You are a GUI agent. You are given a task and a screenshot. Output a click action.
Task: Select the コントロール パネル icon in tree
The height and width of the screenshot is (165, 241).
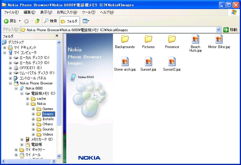tap(16, 78)
